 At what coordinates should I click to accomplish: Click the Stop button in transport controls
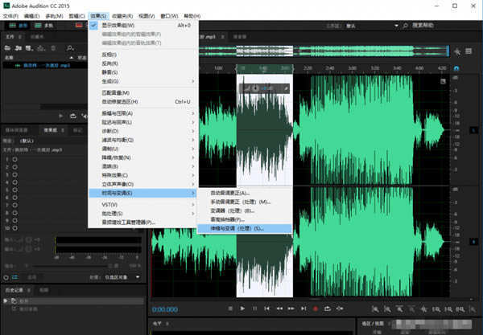coord(231,308)
